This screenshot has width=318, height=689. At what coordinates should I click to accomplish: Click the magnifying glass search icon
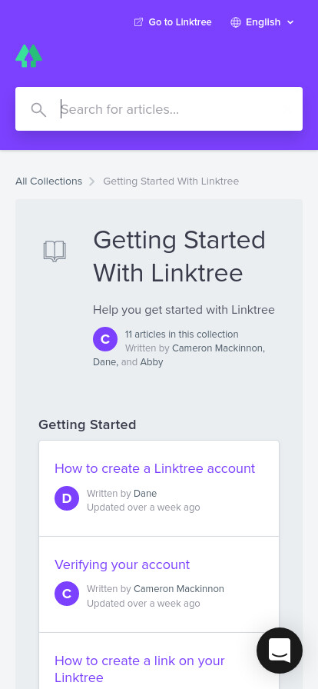click(38, 109)
